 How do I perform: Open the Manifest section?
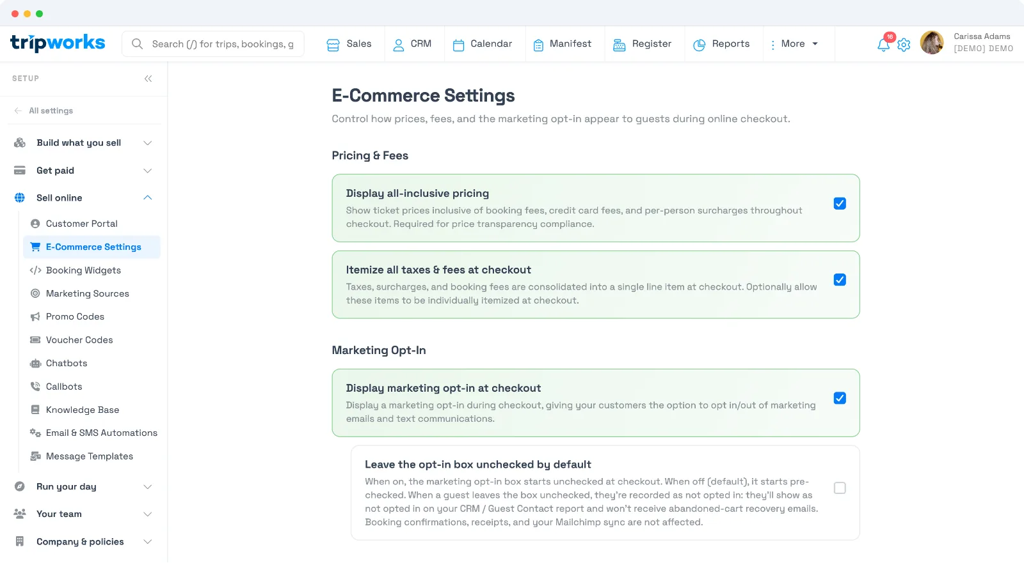point(563,44)
